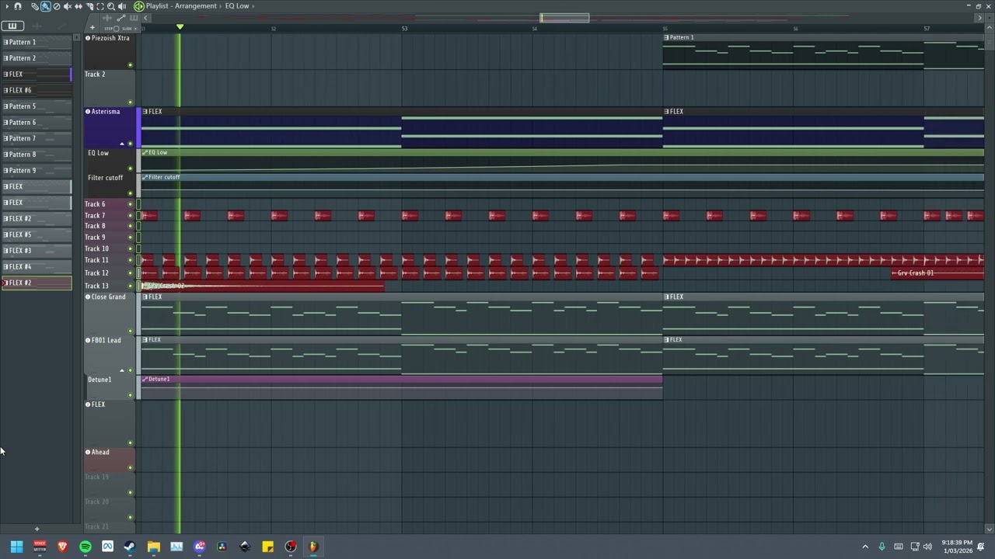The height and width of the screenshot is (559, 995).
Task: Open File Explorer from the taskbar
Action: (153, 547)
